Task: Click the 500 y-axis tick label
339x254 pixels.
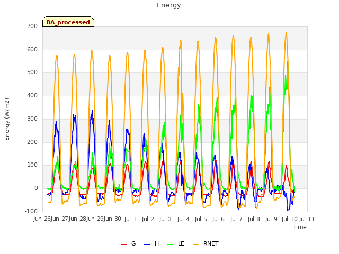Action: click(32, 72)
